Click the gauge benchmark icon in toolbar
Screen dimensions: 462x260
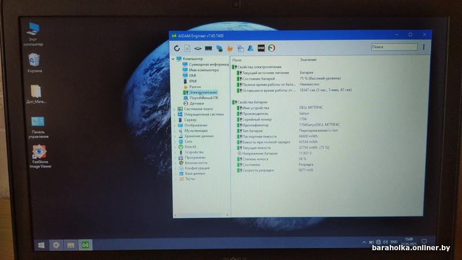[x=271, y=48]
